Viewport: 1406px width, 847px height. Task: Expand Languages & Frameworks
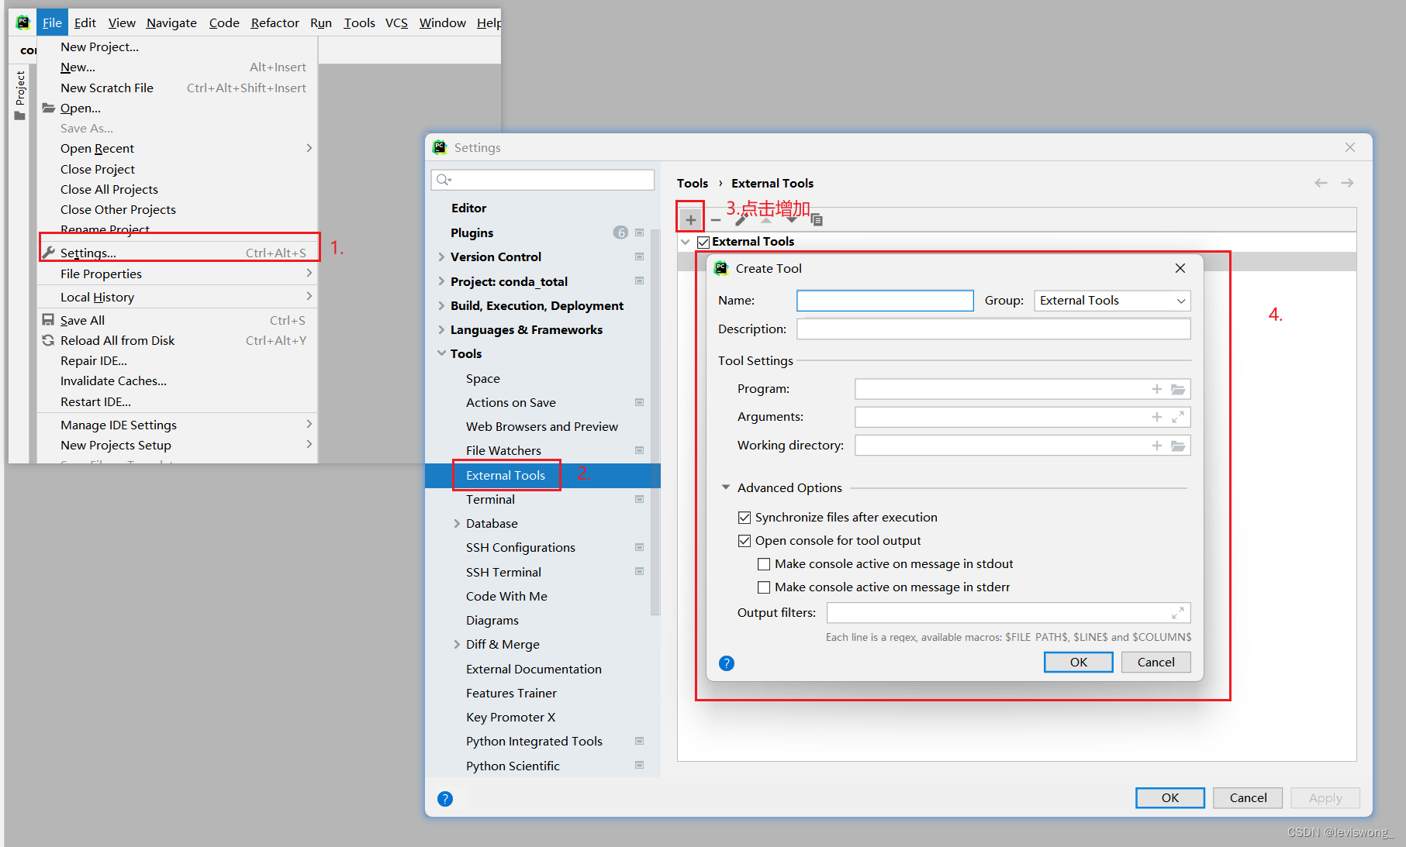click(441, 329)
